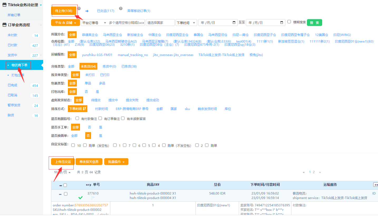Go to the next page with the » arrow

(x=320, y=172)
